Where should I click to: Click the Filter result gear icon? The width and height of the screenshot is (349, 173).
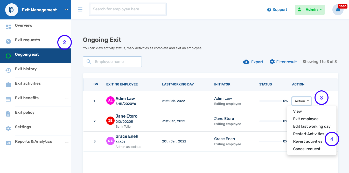coord(272,62)
